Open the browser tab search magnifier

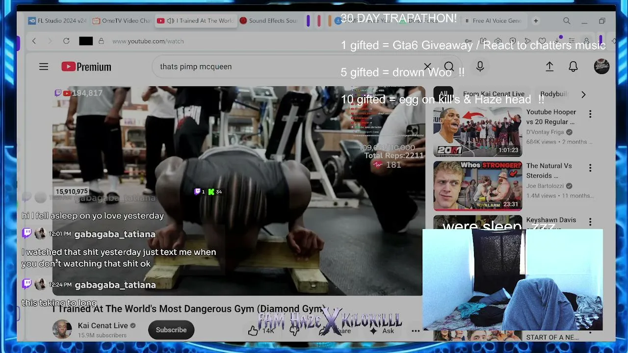(x=567, y=21)
